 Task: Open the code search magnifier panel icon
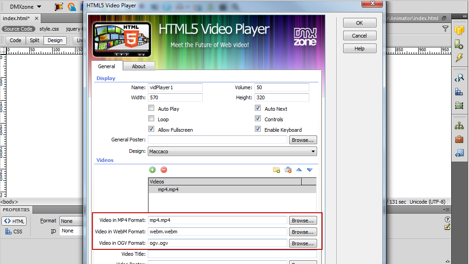click(x=459, y=78)
